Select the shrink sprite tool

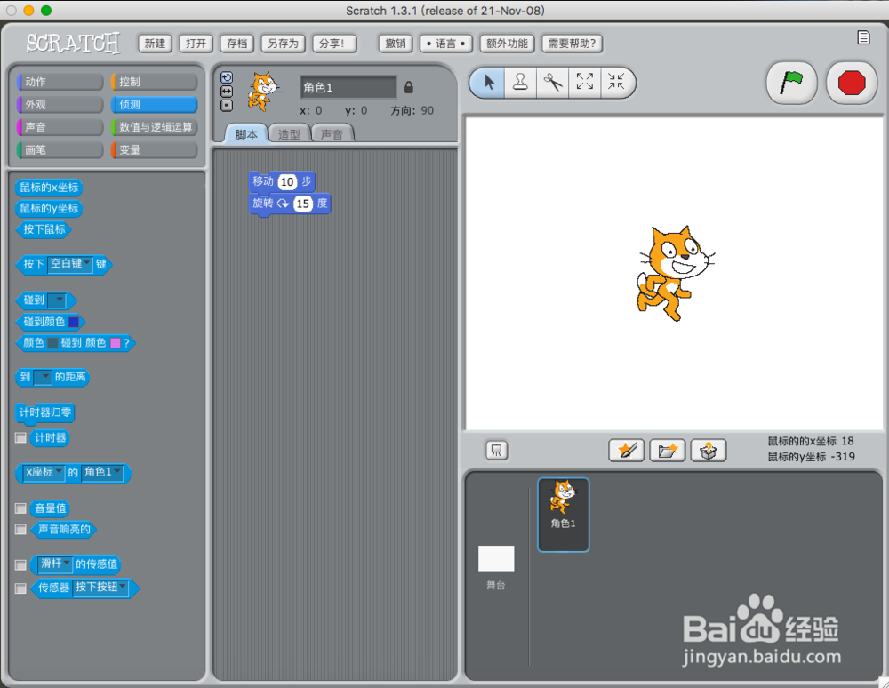(x=616, y=83)
